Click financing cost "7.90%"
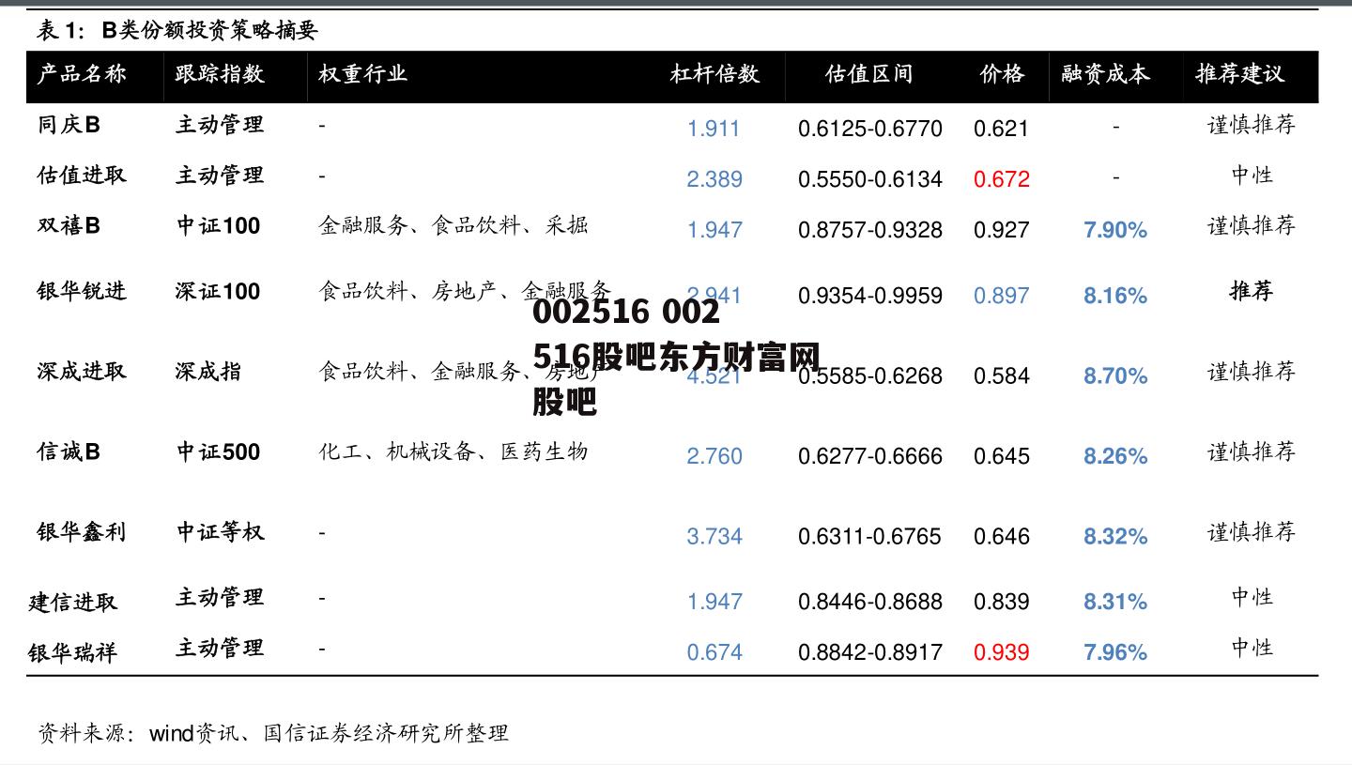Image resolution: width=1352 pixels, height=765 pixels. (x=1115, y=230)
